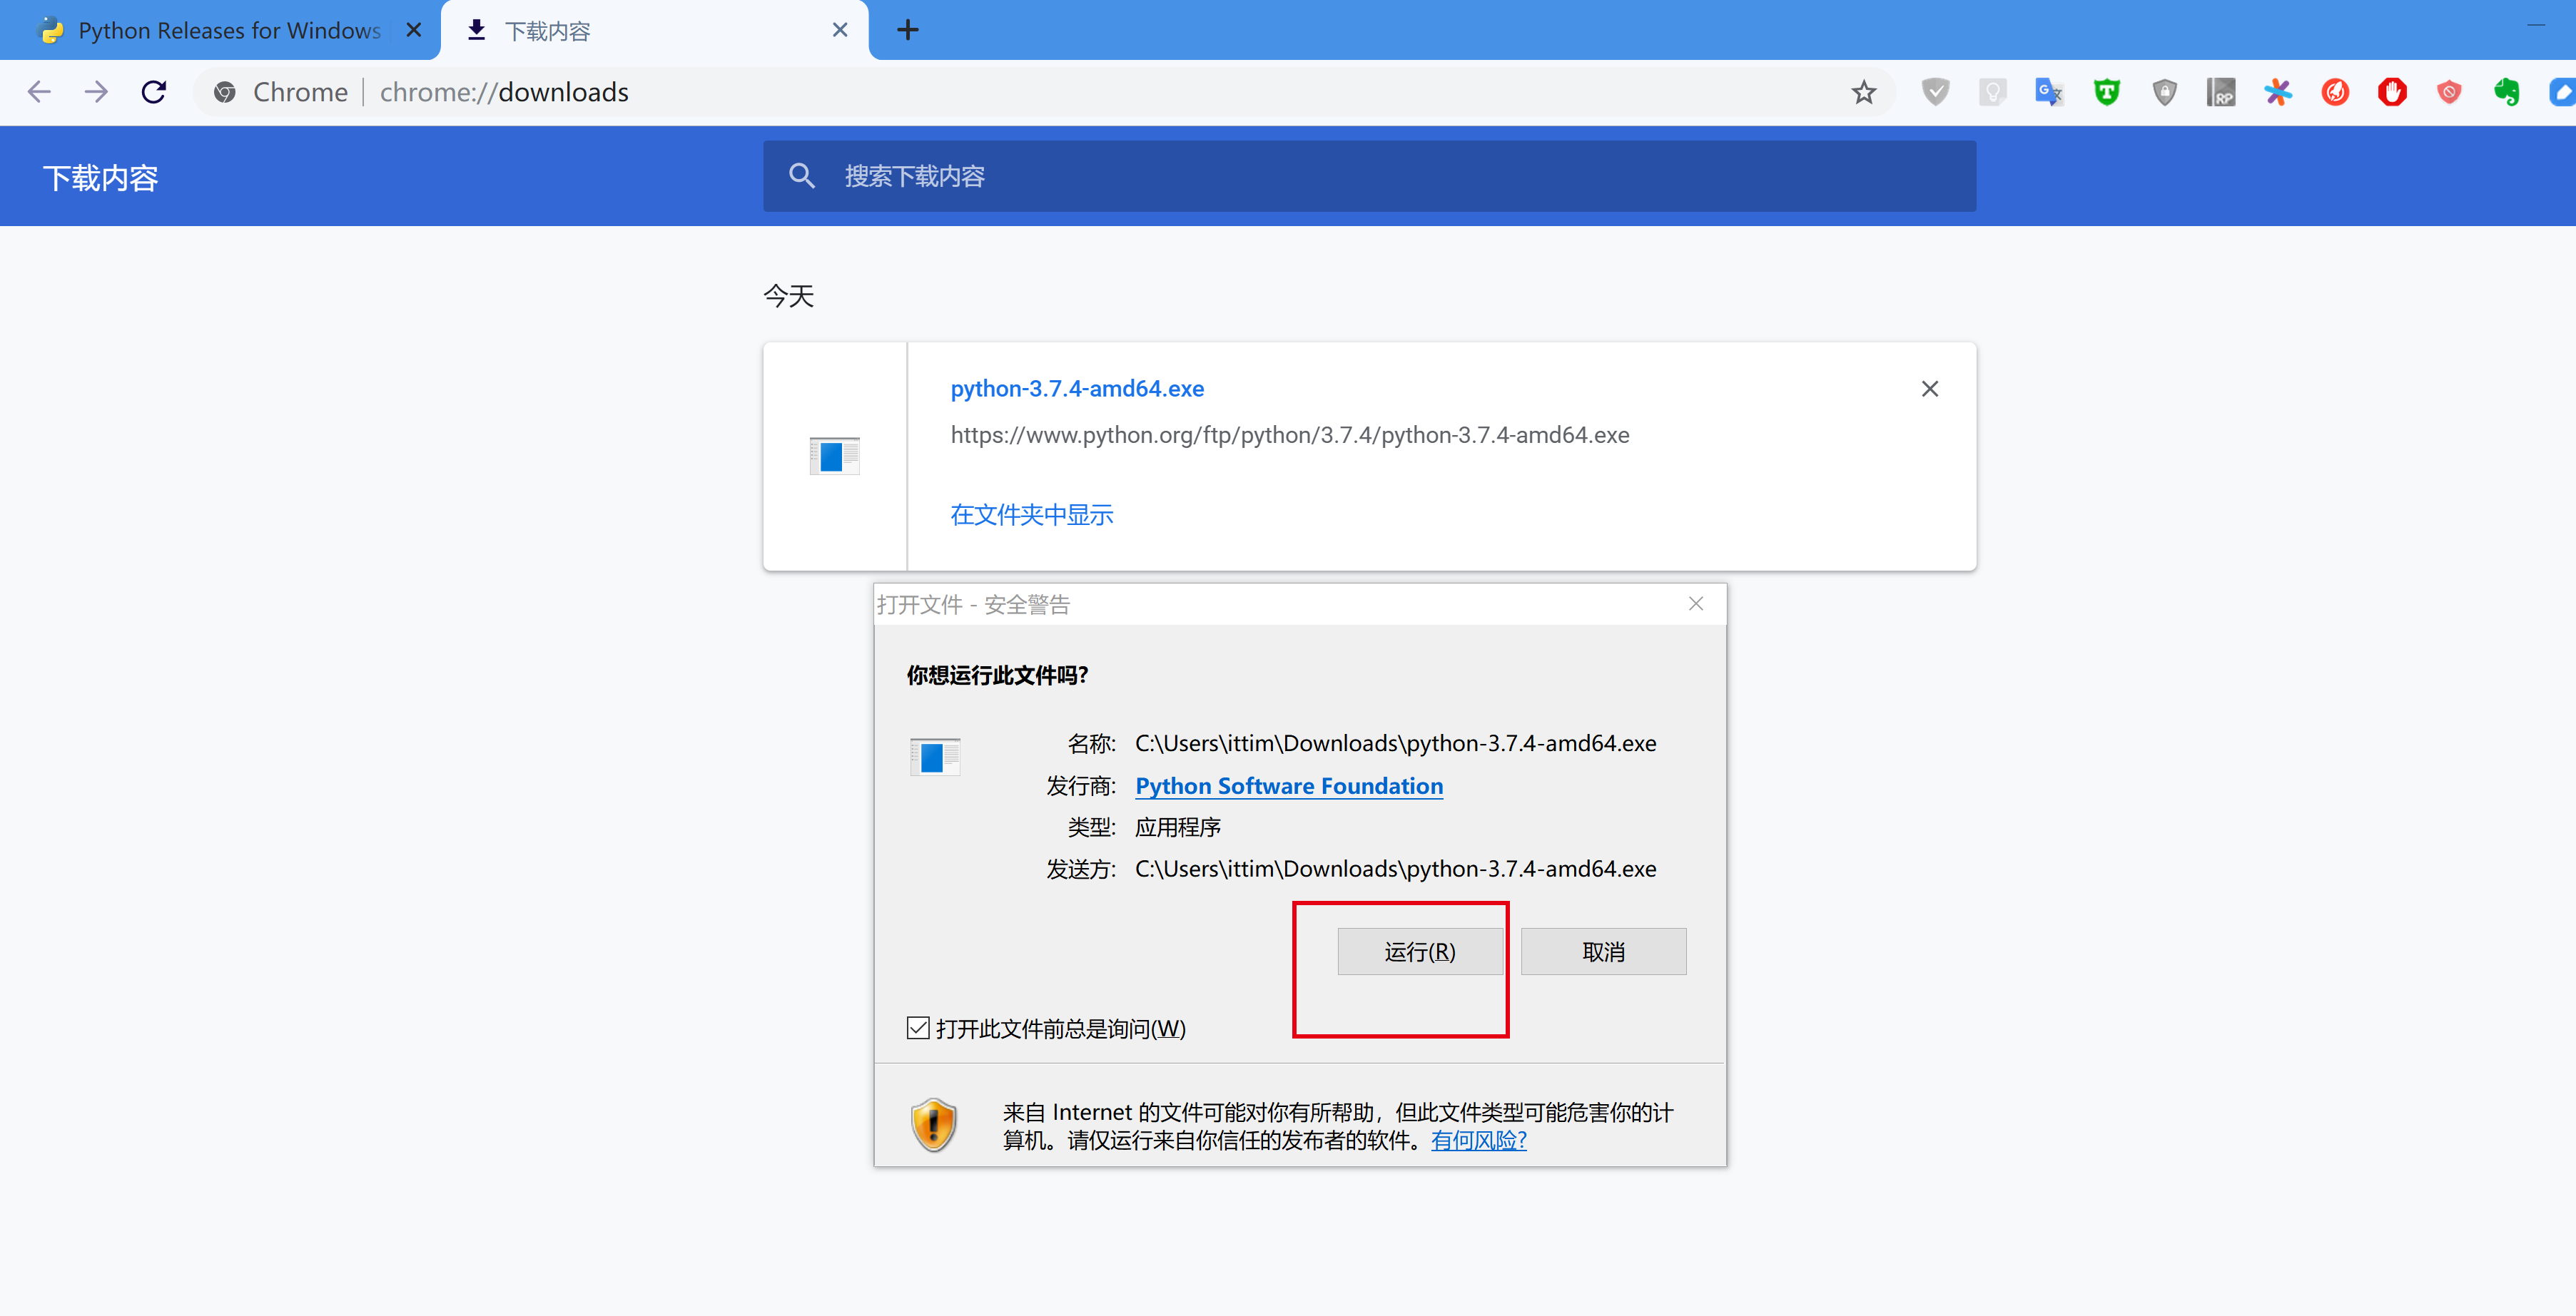Viewport: 2576px width, 1316px height.
Task: Open the Python Software Foundation publisher link
Action: pyautogui.click(x=1289, y=787)
